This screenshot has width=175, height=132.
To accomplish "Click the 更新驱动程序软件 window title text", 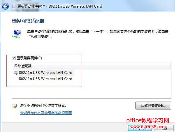I will pyautogui.click(x=31, y=6).
